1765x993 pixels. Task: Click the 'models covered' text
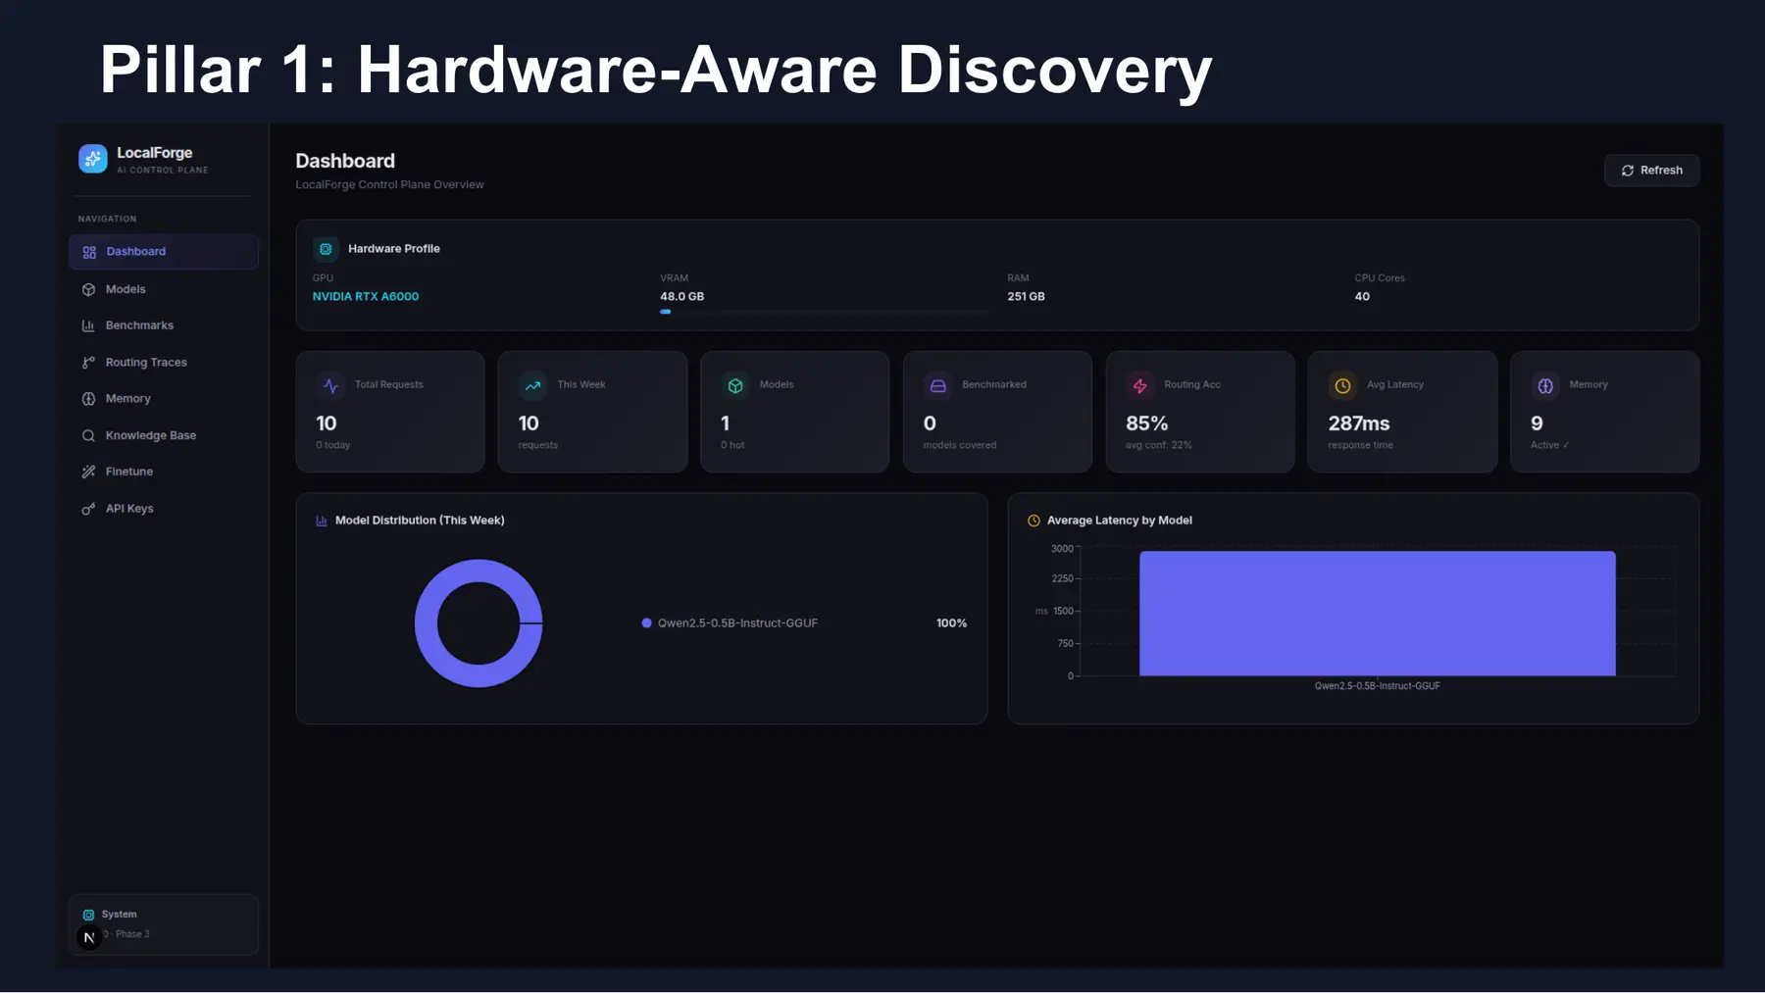tap(959, 445)
